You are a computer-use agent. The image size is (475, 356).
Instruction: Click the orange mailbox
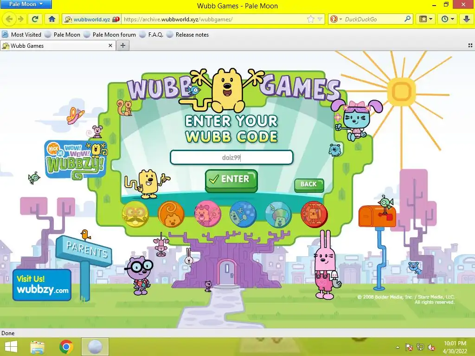pyautogui.click(x=377, y=216)
